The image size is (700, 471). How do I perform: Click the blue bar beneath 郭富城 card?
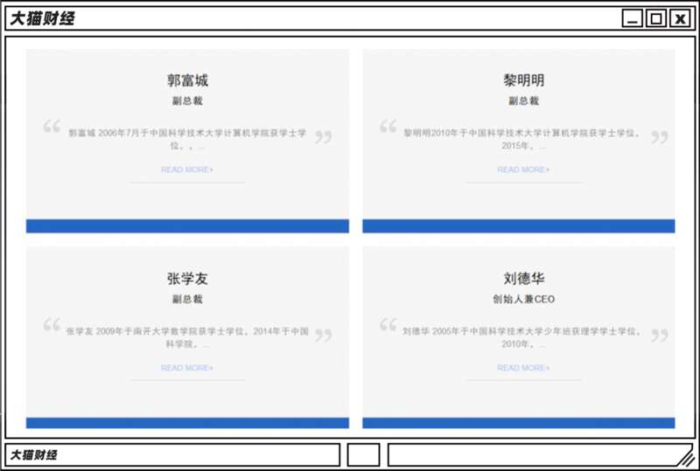coord(187,226)
